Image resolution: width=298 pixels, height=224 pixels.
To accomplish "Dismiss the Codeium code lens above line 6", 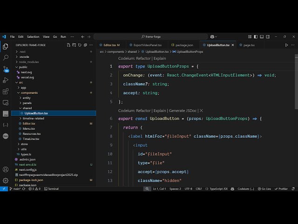I will click(x=201, y=111).
